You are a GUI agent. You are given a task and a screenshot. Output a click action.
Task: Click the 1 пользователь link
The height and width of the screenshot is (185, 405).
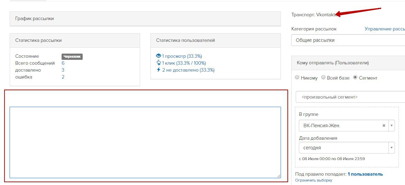[x=365, y=174]
